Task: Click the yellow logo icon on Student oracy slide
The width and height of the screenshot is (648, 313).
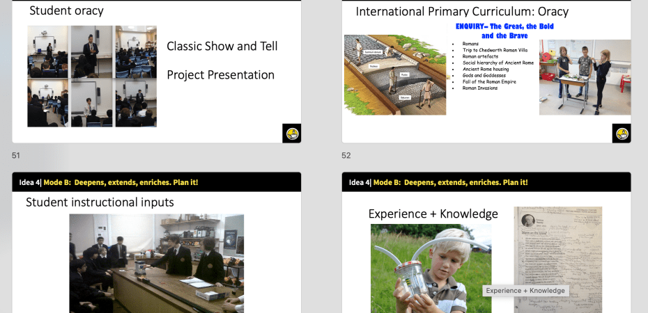Action: (x=291, y=134)
